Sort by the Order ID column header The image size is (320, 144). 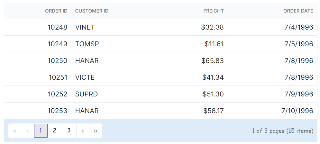pyautogui.click(x=56, y=11)
